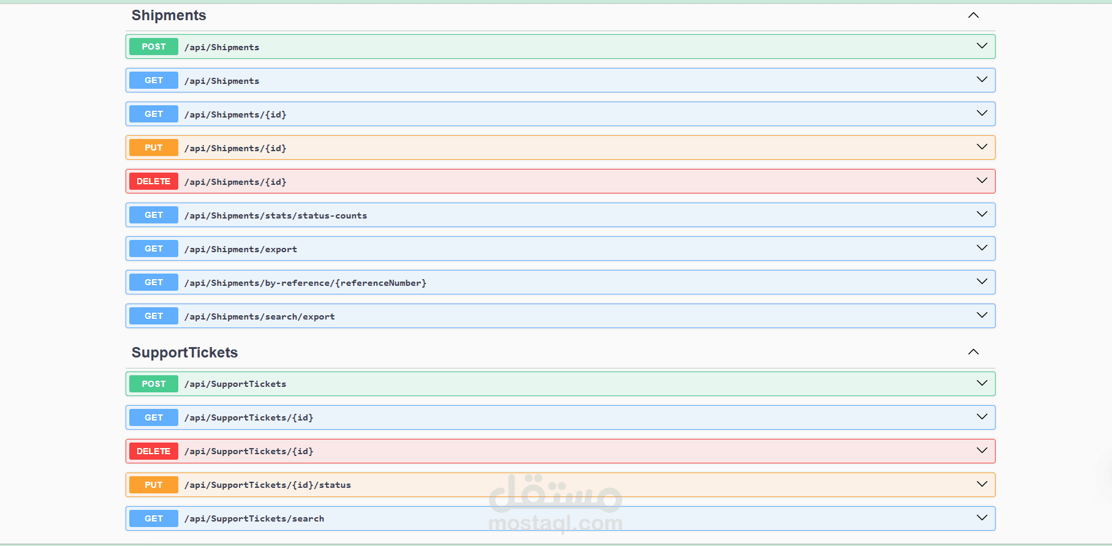Select /api/Shipments/search/export path text
This screenshot has width=1112, height=546.
260,316
